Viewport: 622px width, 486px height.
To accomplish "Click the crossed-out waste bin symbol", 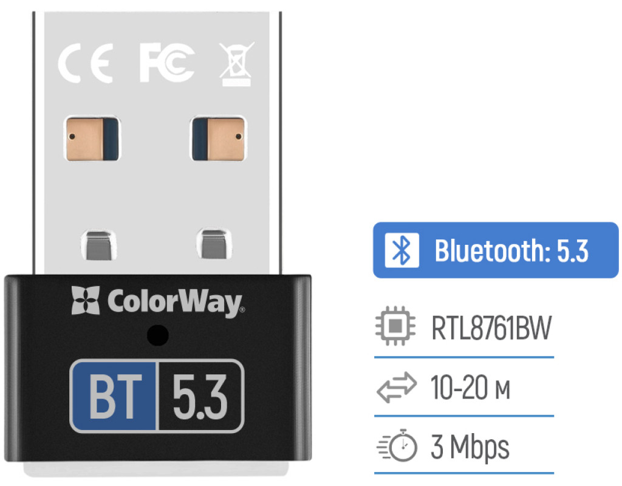I will click(236, 64).
